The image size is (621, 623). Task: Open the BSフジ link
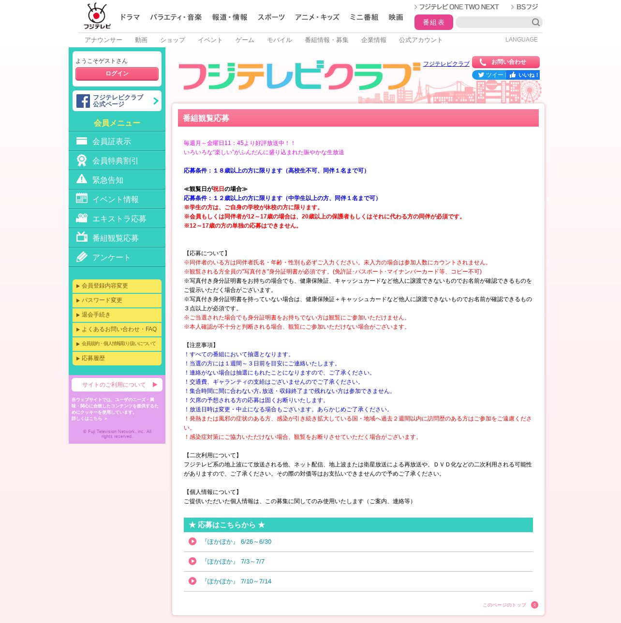(525, 7)
